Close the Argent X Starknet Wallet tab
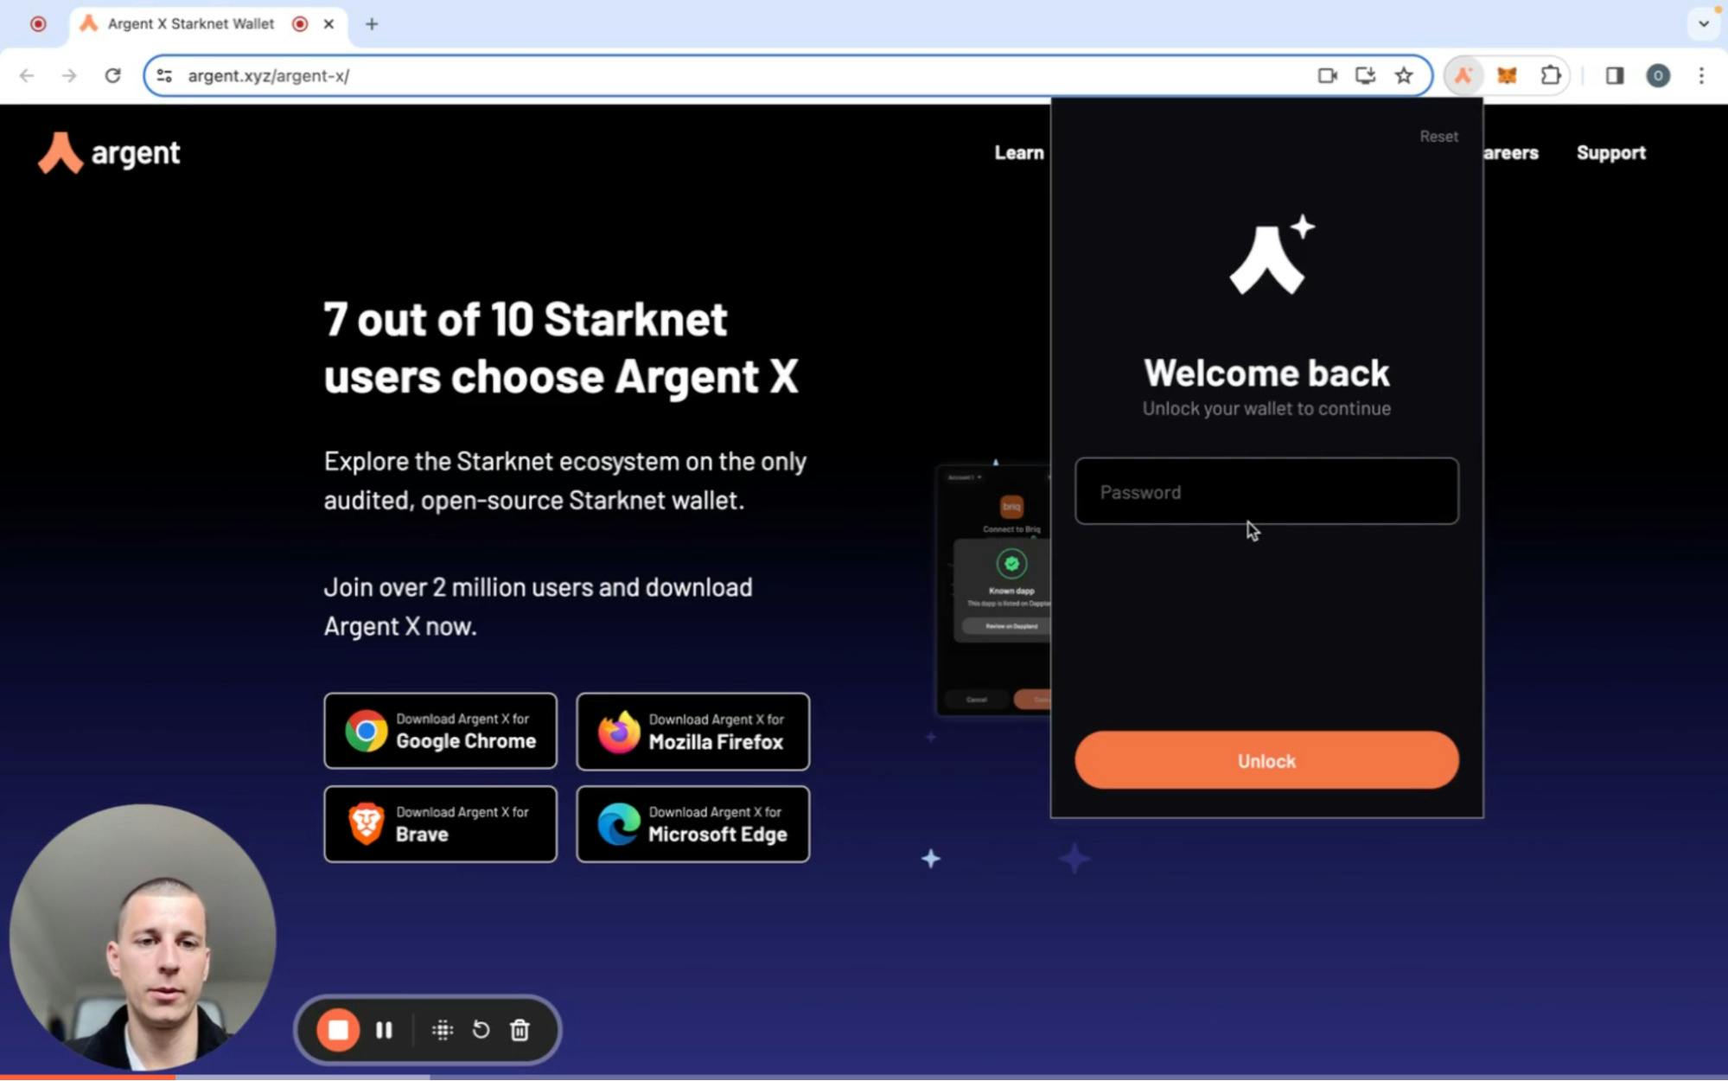Image resolution: width=1728 pixels, height=1081 pixels. pyautogui.click(x=328, y=23)
